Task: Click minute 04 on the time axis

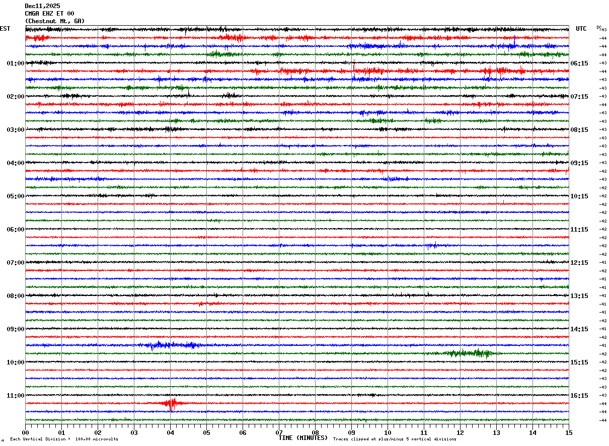Action: [170, 432]
